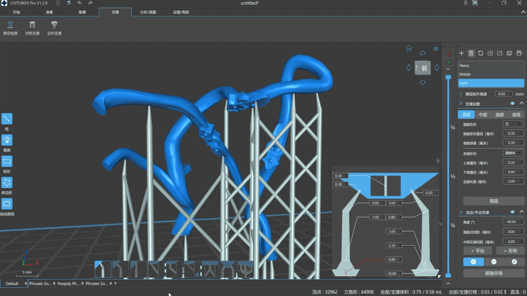Open the 开始 ribbon tab

pos(16,12)
